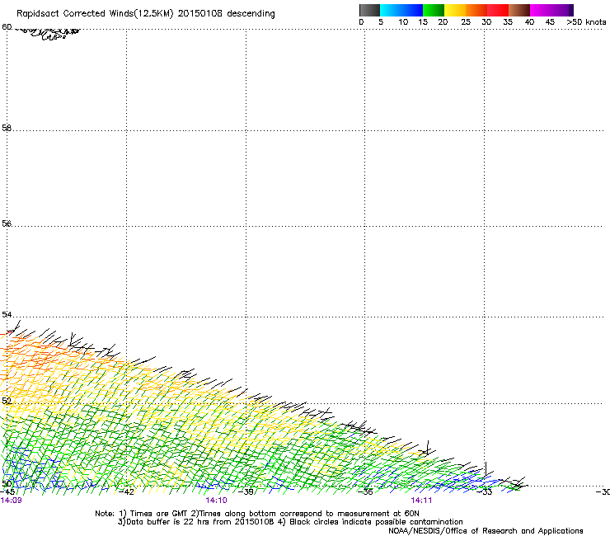Viewport: 610px width, 536px height.
Task: Click the latitude label '56'
Action: pyautogui.click(x=7, y=223)
